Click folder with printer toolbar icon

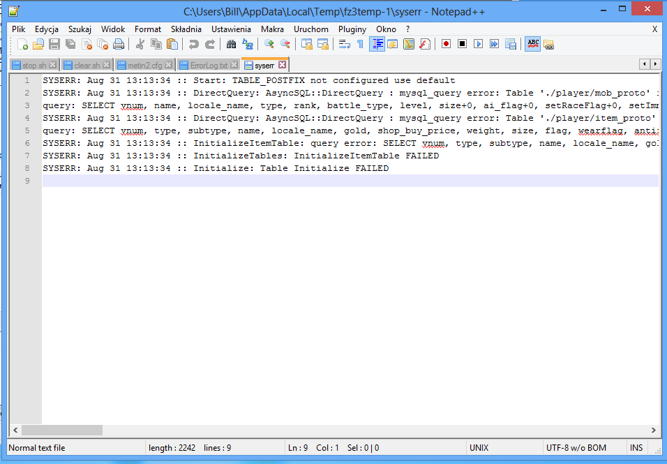(549, 44)
